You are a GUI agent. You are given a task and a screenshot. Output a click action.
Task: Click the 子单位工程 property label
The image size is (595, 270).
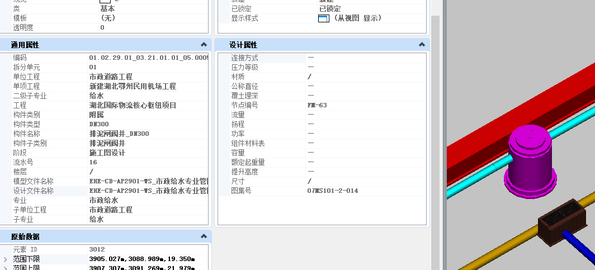(30, 209)
